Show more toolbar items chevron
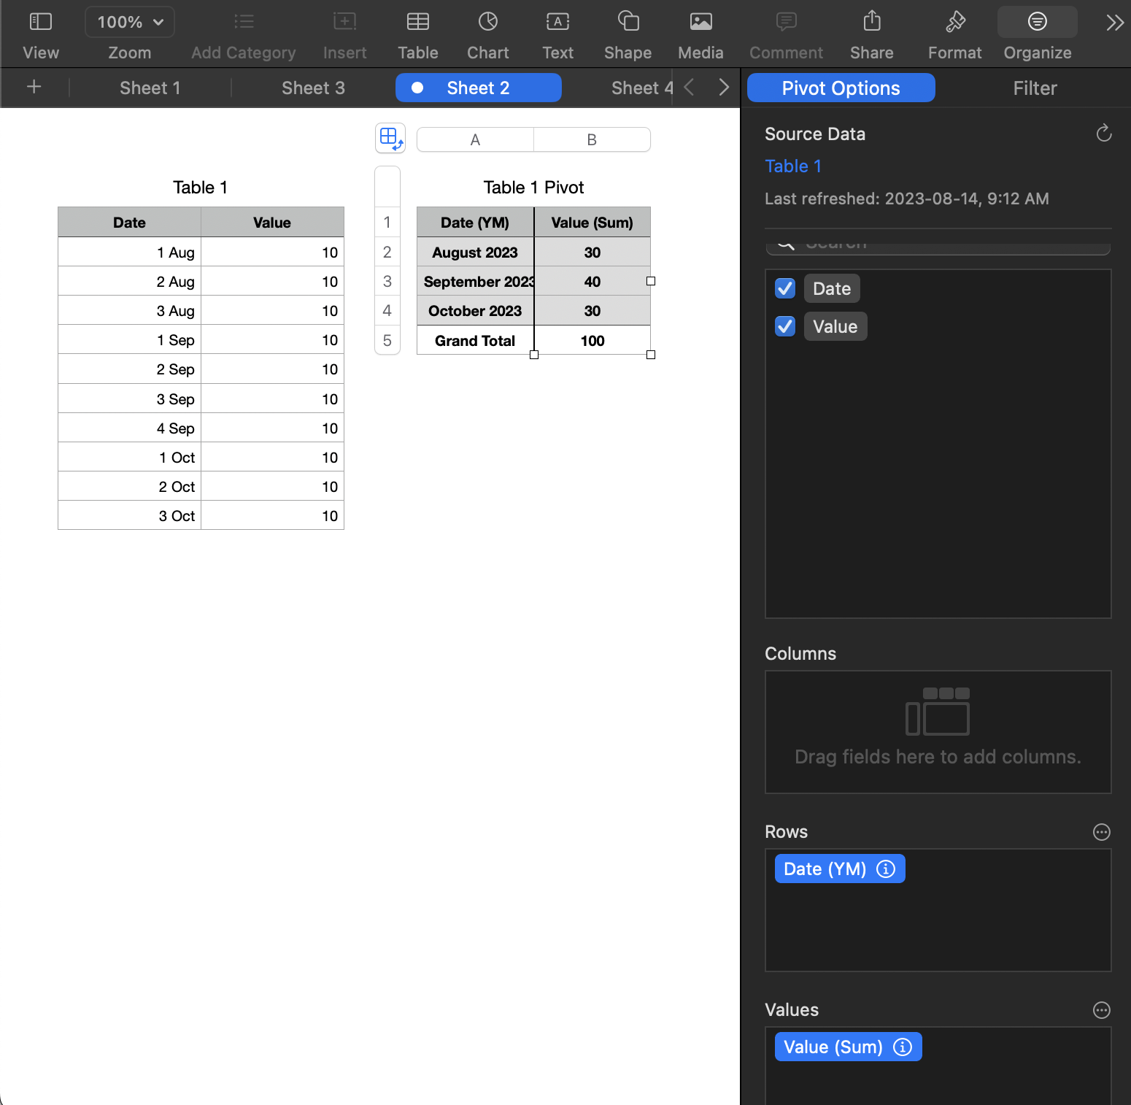 1114,23
